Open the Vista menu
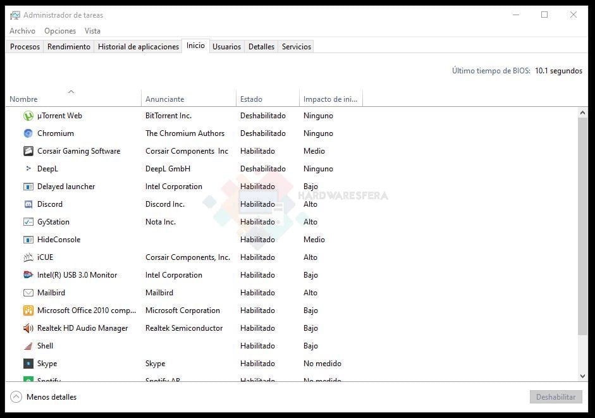The width and height of the screenshot is (595, 418). (x=92, y=31)
